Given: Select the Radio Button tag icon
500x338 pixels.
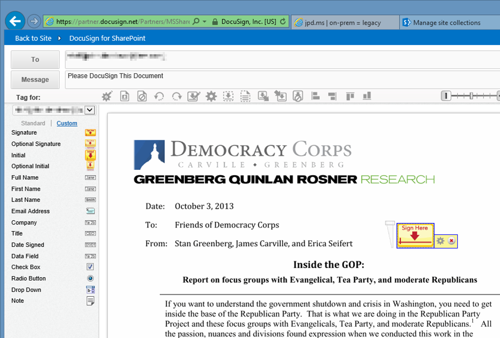Looking at the screenshot, I should click(91, 278).
